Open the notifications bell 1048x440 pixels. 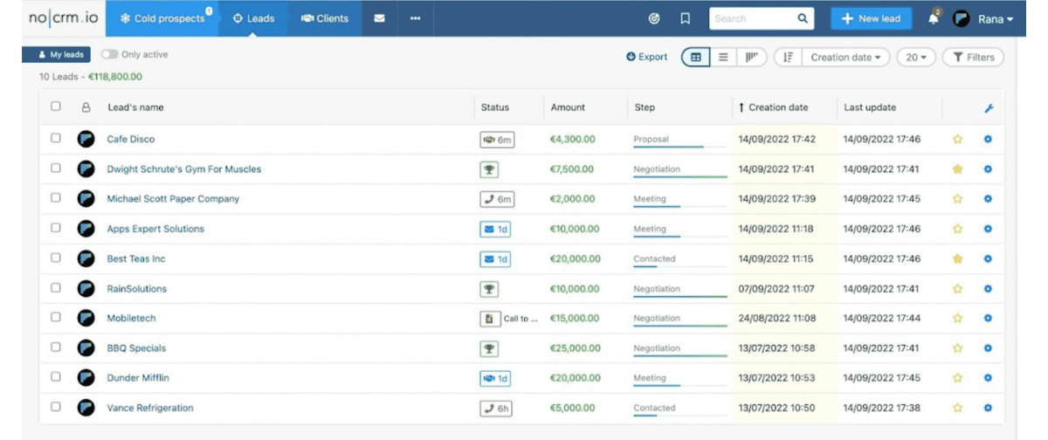tap(934, 19)
